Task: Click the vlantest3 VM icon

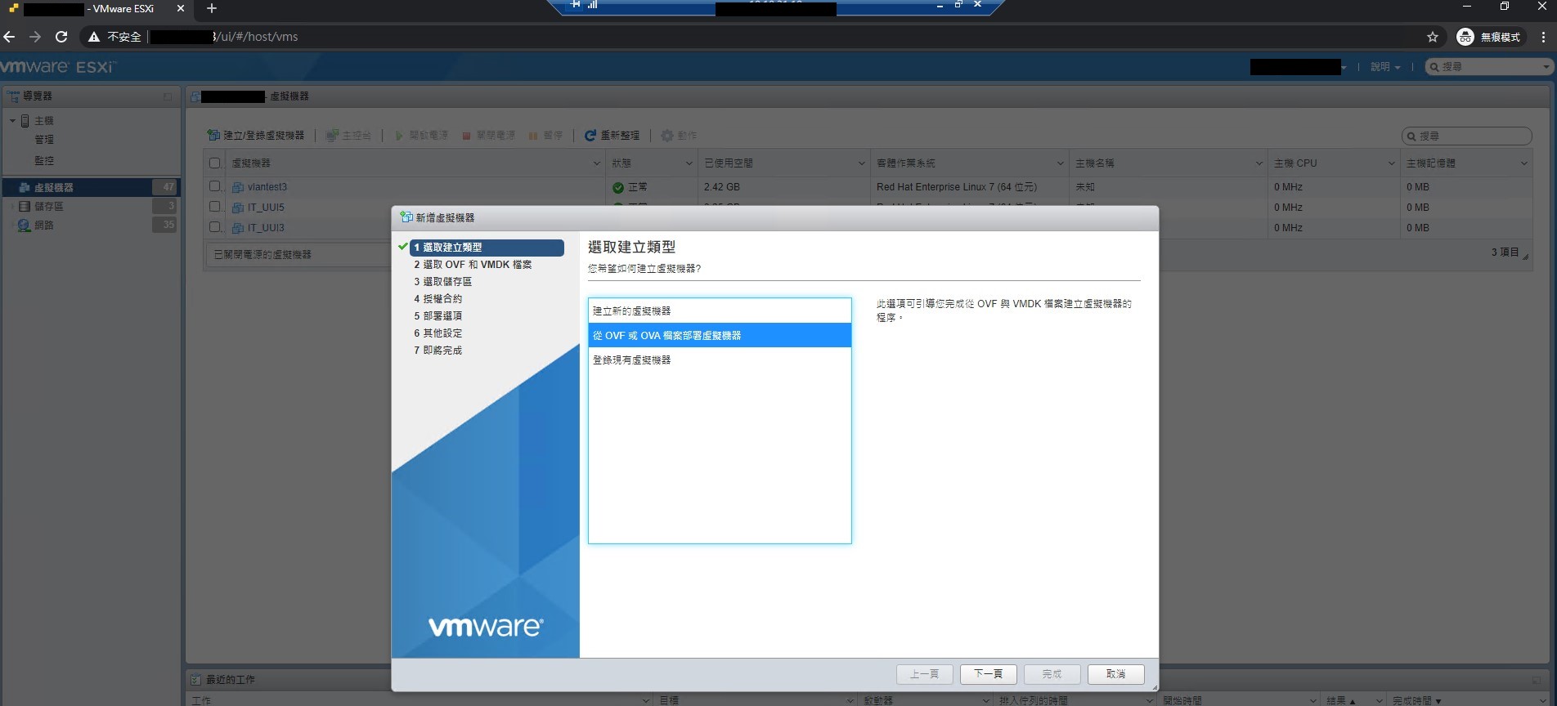Action: (238, 187)
